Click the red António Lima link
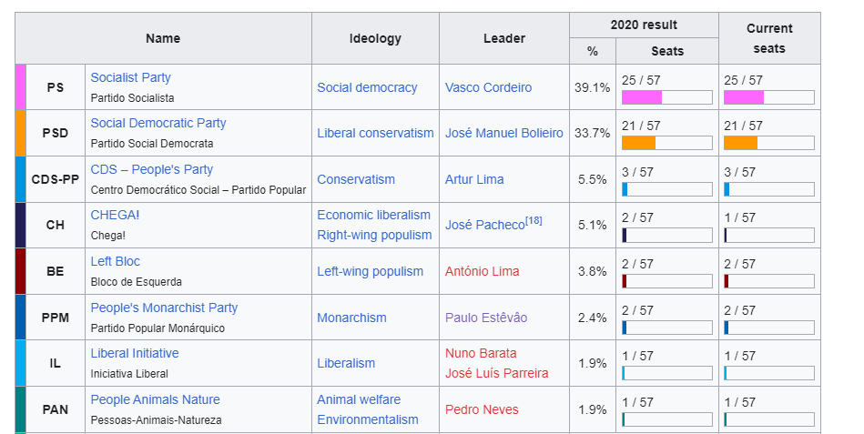Screen dimensions: 864x434 (x=482, y=271)
